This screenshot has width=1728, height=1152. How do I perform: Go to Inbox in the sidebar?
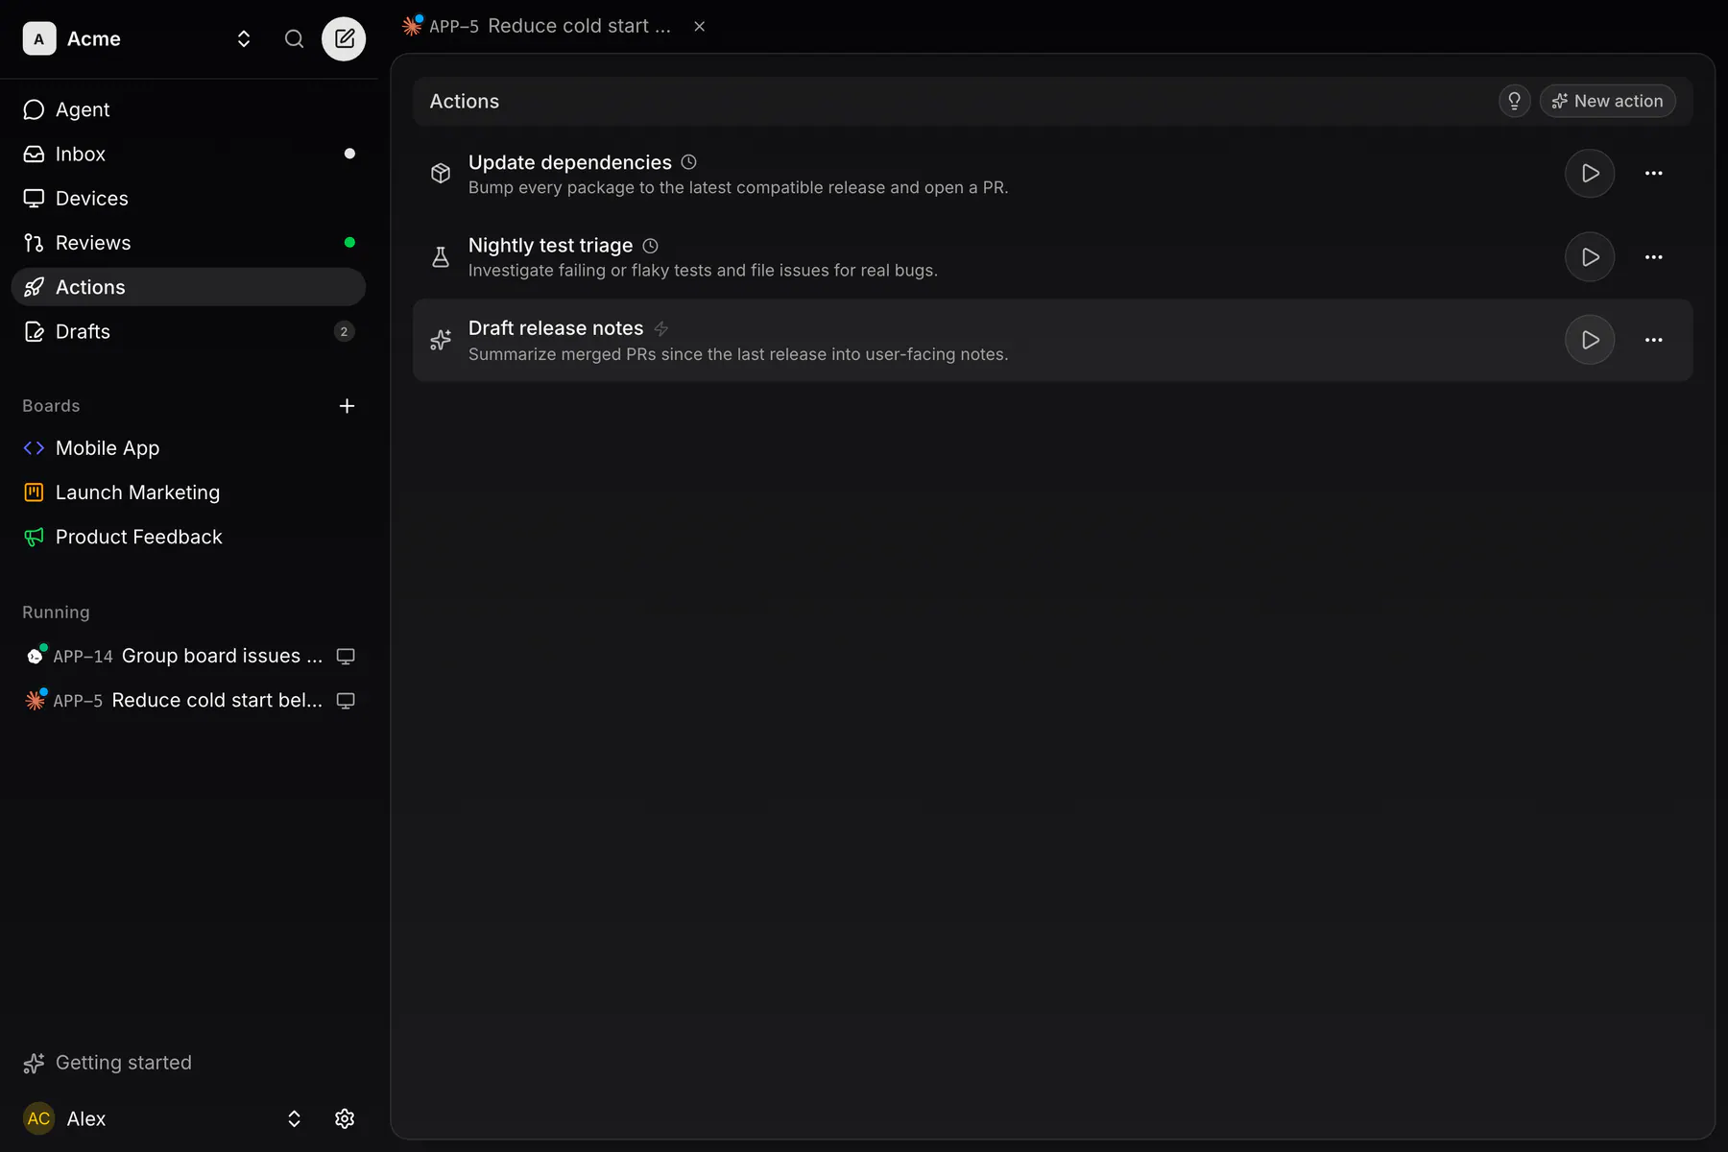coord(188,154)
